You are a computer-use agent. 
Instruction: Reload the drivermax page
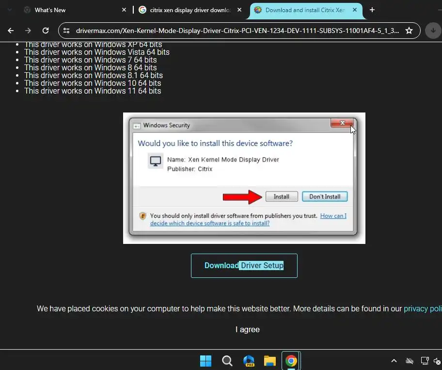[x=46, y=31]
